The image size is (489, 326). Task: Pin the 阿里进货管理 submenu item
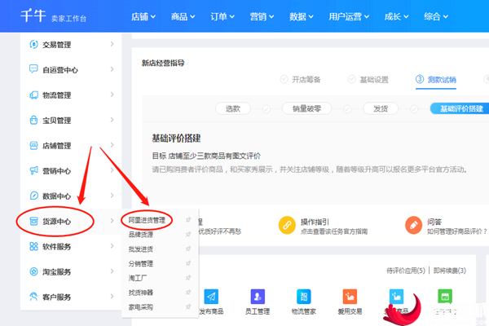click(x=188, y=220)
